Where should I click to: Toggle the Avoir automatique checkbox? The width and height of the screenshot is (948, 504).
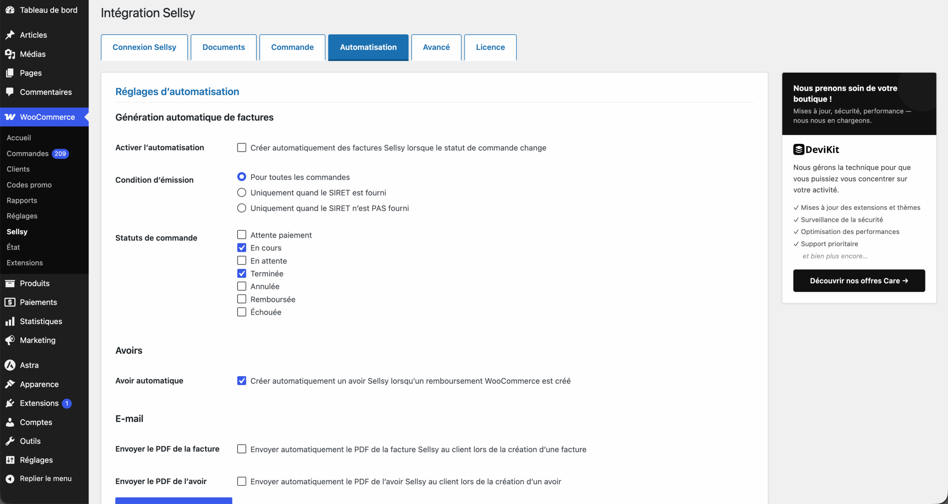[x=241, y=381]
